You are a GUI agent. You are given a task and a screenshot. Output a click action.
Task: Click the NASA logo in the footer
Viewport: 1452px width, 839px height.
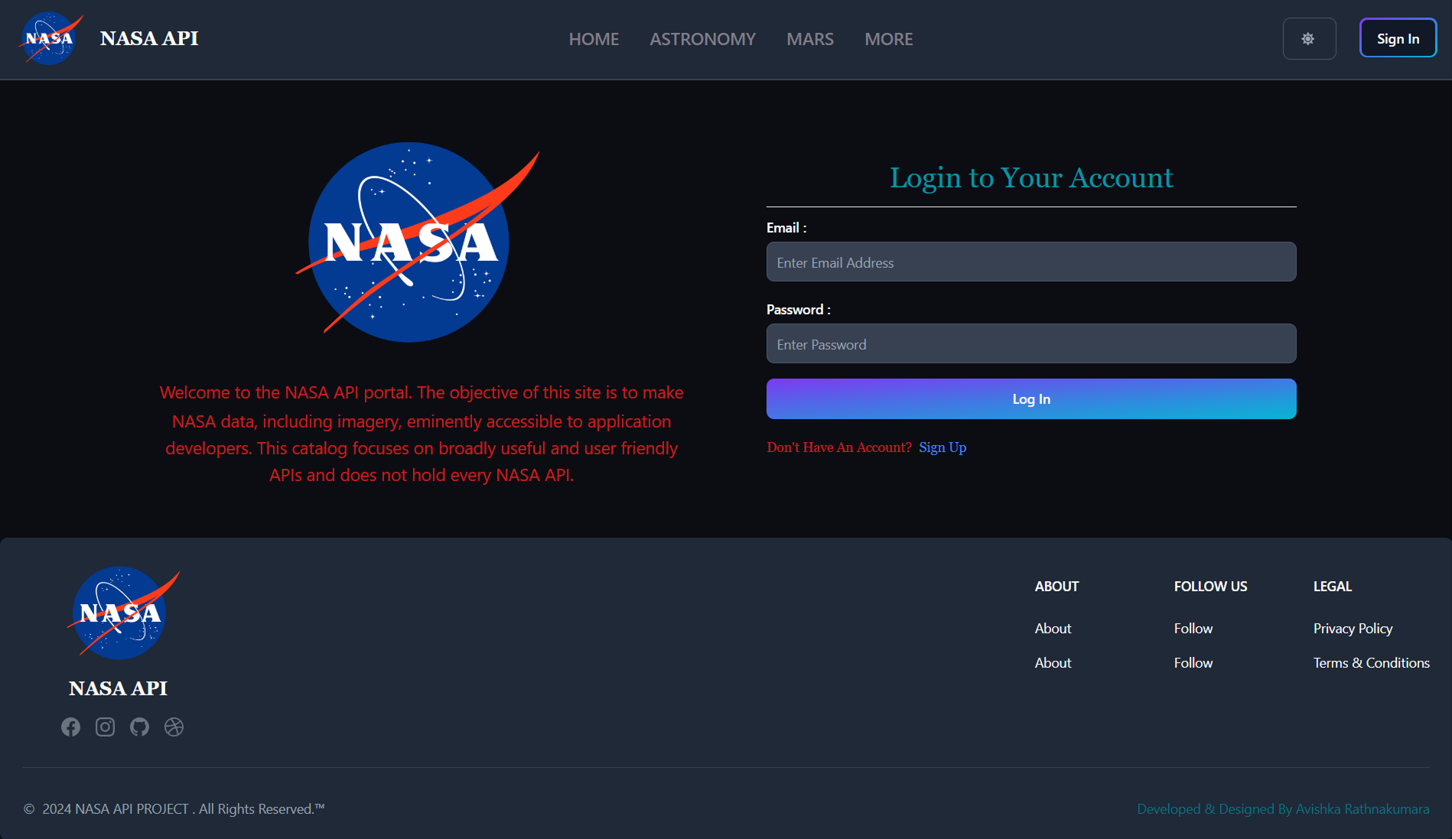pyautogui.click(x=121, y=612)
